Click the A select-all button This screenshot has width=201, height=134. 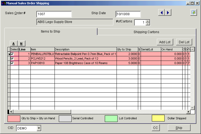tap(13, 44)
